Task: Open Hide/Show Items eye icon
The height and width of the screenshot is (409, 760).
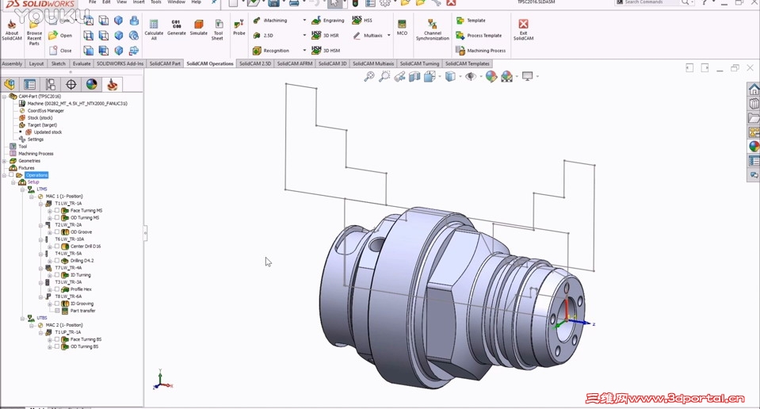Action: click(x=470, y=76)
